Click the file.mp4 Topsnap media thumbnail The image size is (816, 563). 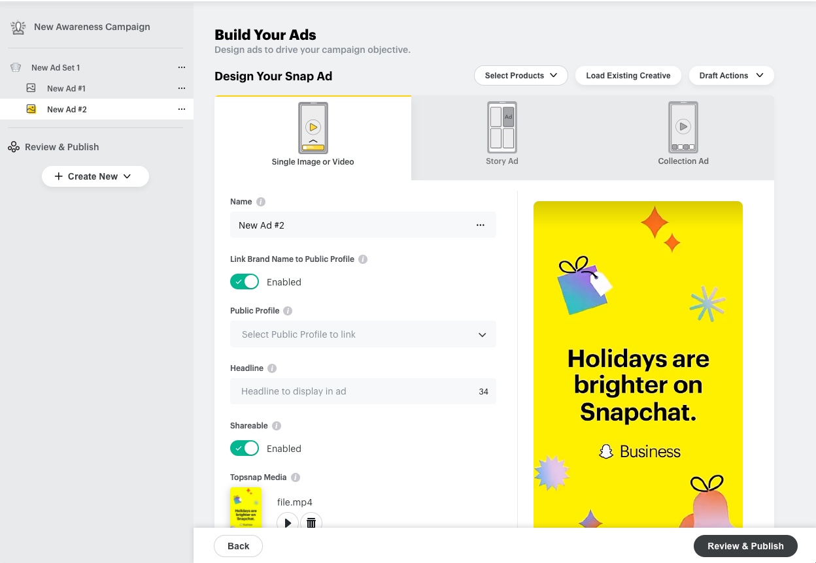pyautogui.click(x=246, y=507)
